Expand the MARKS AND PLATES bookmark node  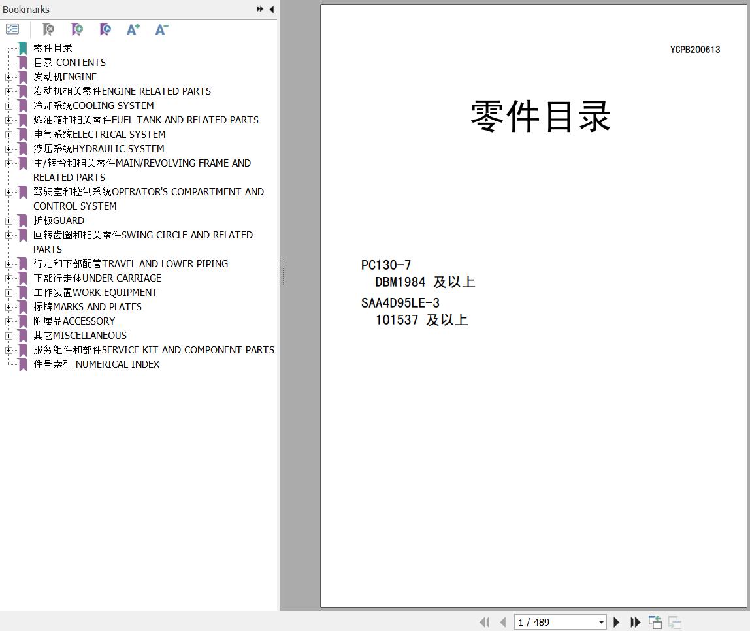tap(8, 306)
